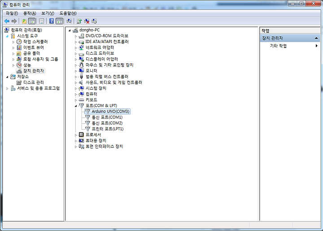
Task: Click the blue Help question-mark icon
Action: 52,21
